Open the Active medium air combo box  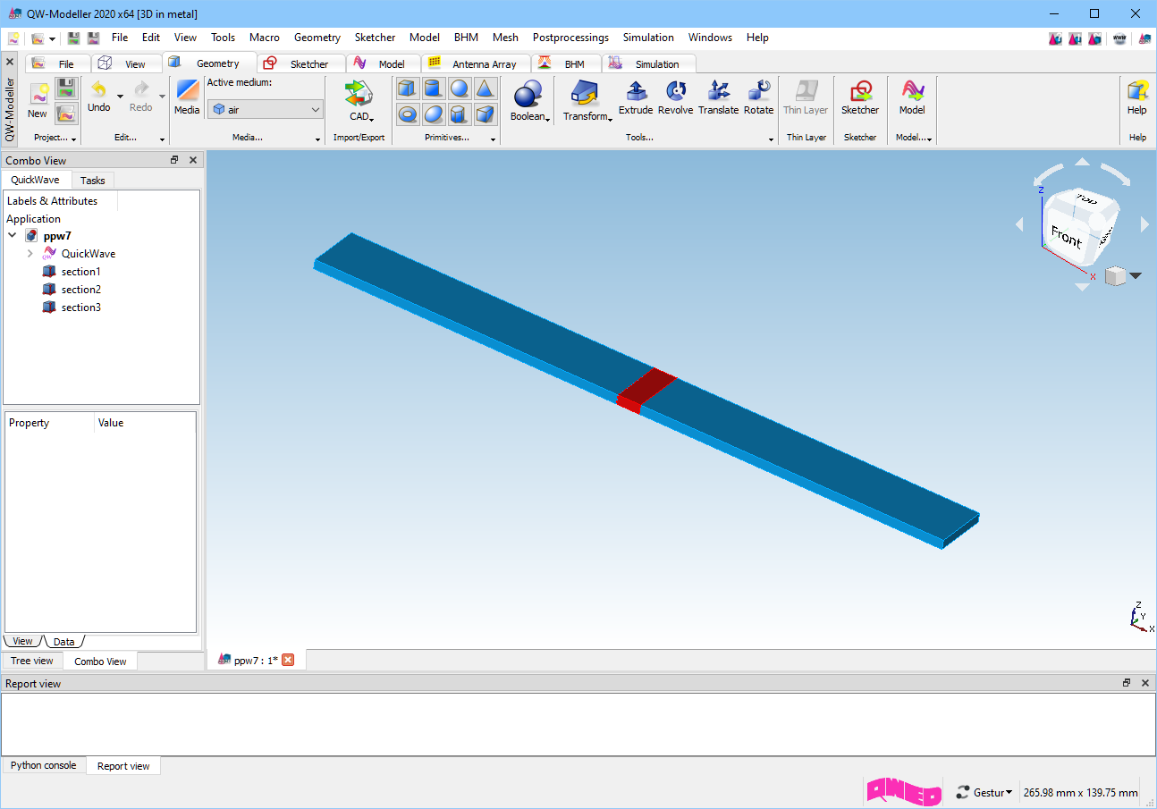tap(266, 109)
